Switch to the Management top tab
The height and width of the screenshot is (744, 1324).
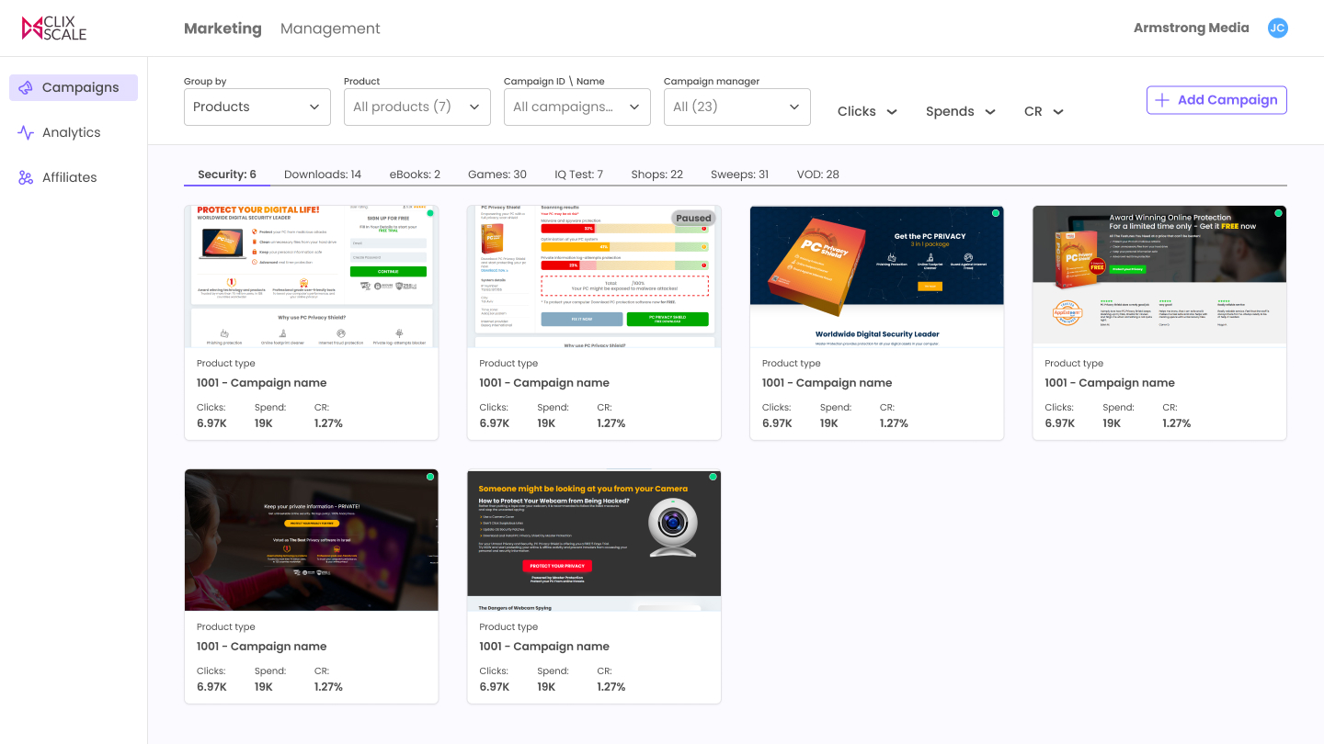pos(330,28)
